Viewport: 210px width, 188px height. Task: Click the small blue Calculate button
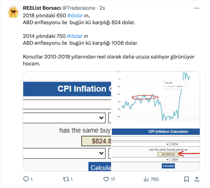click(168, 166)
